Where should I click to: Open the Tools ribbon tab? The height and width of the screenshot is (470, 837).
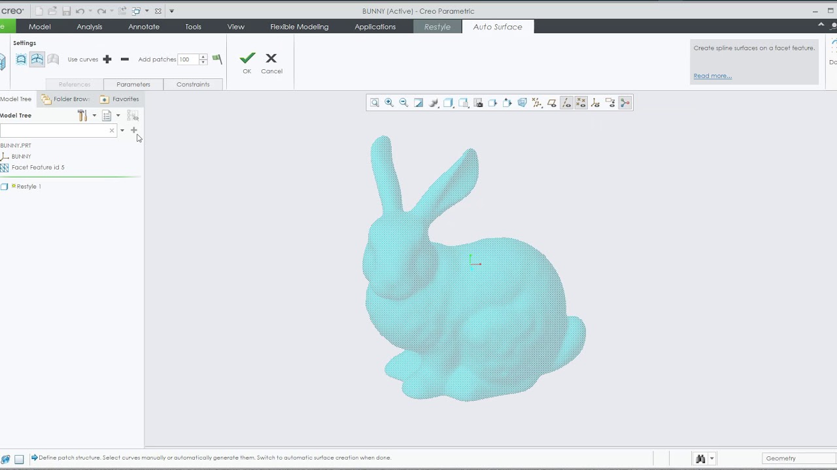[x=193, y=27]
